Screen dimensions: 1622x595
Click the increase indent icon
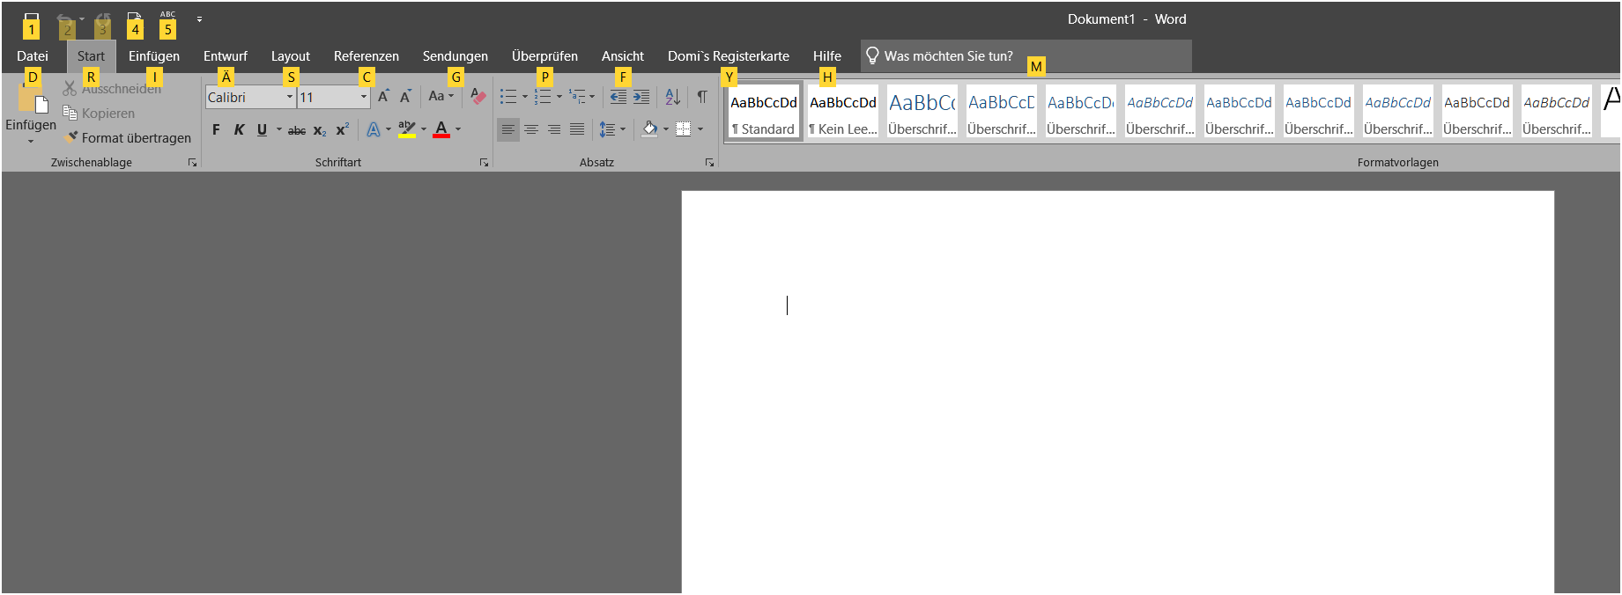click(641, 97)
